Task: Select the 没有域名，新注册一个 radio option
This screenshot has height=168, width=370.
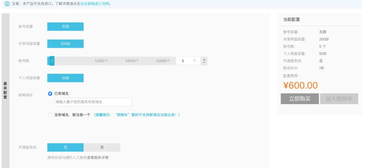Action: [50, 115]
